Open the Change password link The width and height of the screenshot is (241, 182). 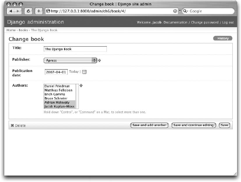205,23
